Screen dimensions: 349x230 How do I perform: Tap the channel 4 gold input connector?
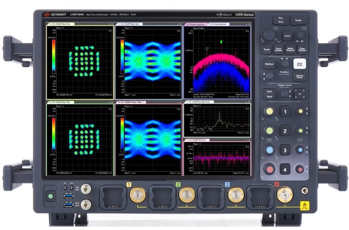tap(285, 195)
